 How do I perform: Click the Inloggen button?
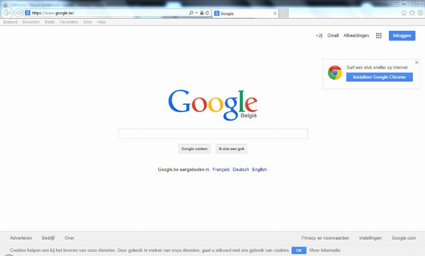coord(402,36)
